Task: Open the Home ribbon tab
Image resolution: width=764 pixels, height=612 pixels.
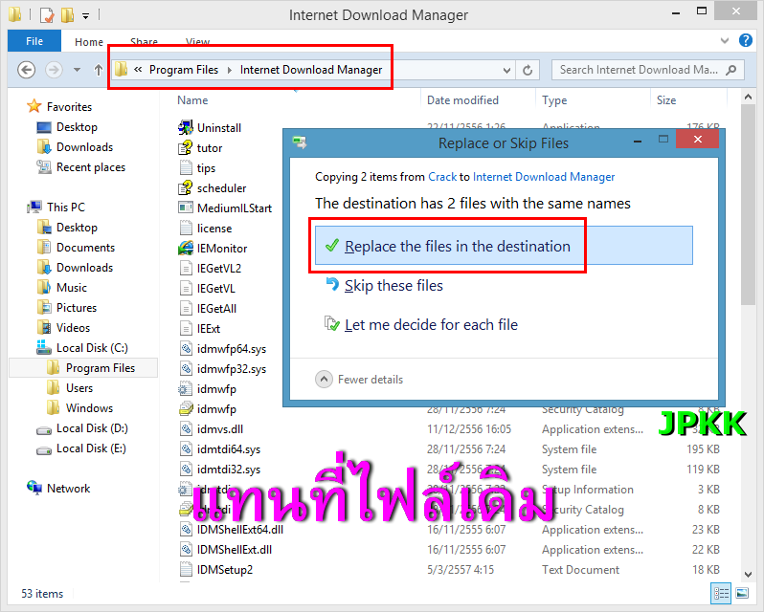Action: [89, 42]
